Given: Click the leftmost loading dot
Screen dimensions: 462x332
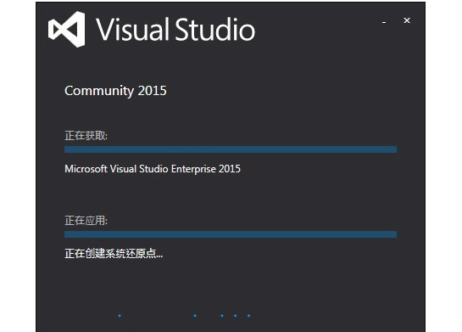Looking at the screenshot, I should [x=120, y=316].
